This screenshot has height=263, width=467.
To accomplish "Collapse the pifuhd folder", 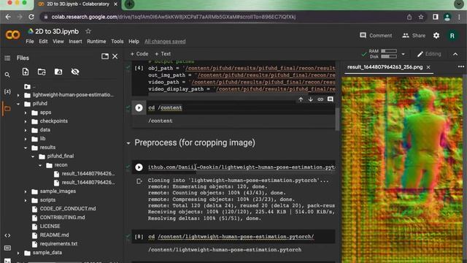I will (18, 104).
